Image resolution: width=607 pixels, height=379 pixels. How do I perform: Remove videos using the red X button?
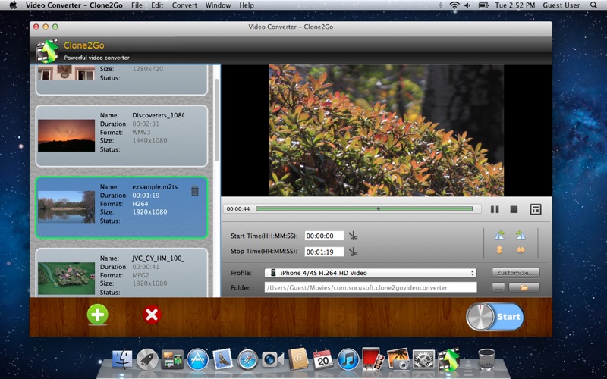point(152,315)
